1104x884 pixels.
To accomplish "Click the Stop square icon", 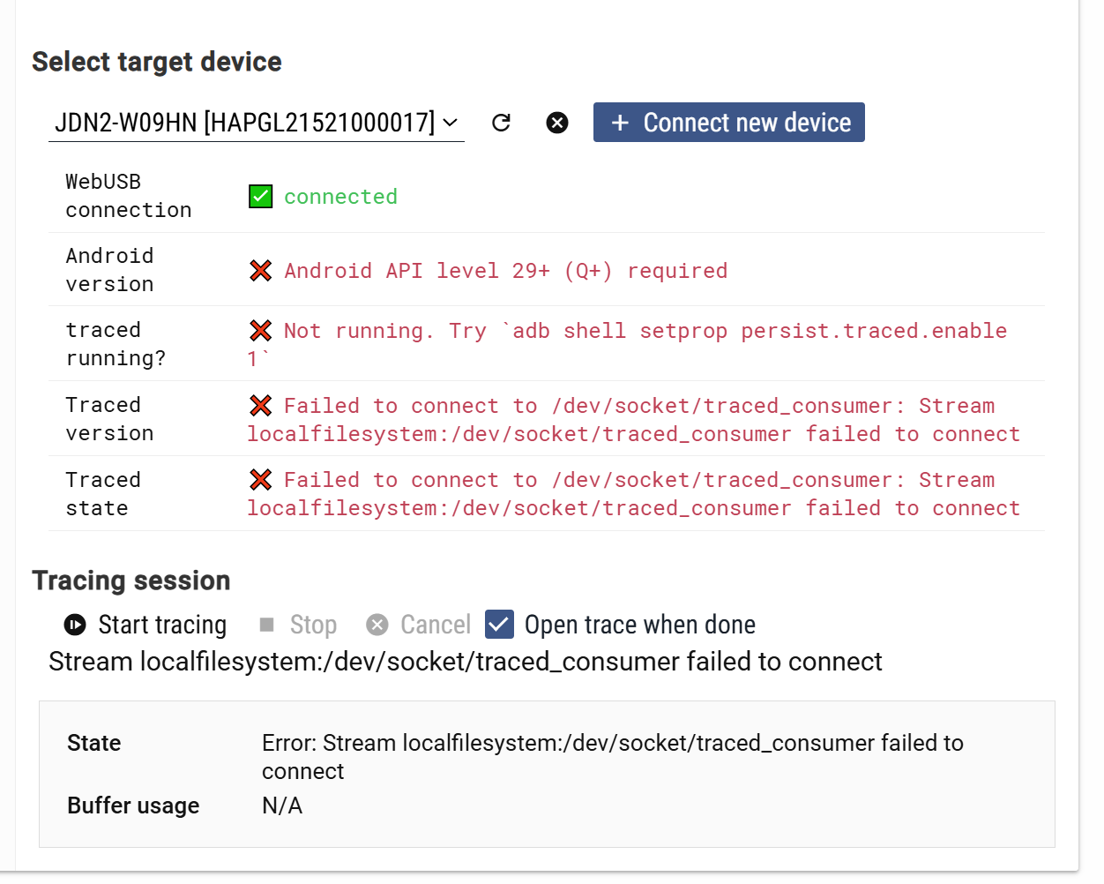I will (267, 625).
